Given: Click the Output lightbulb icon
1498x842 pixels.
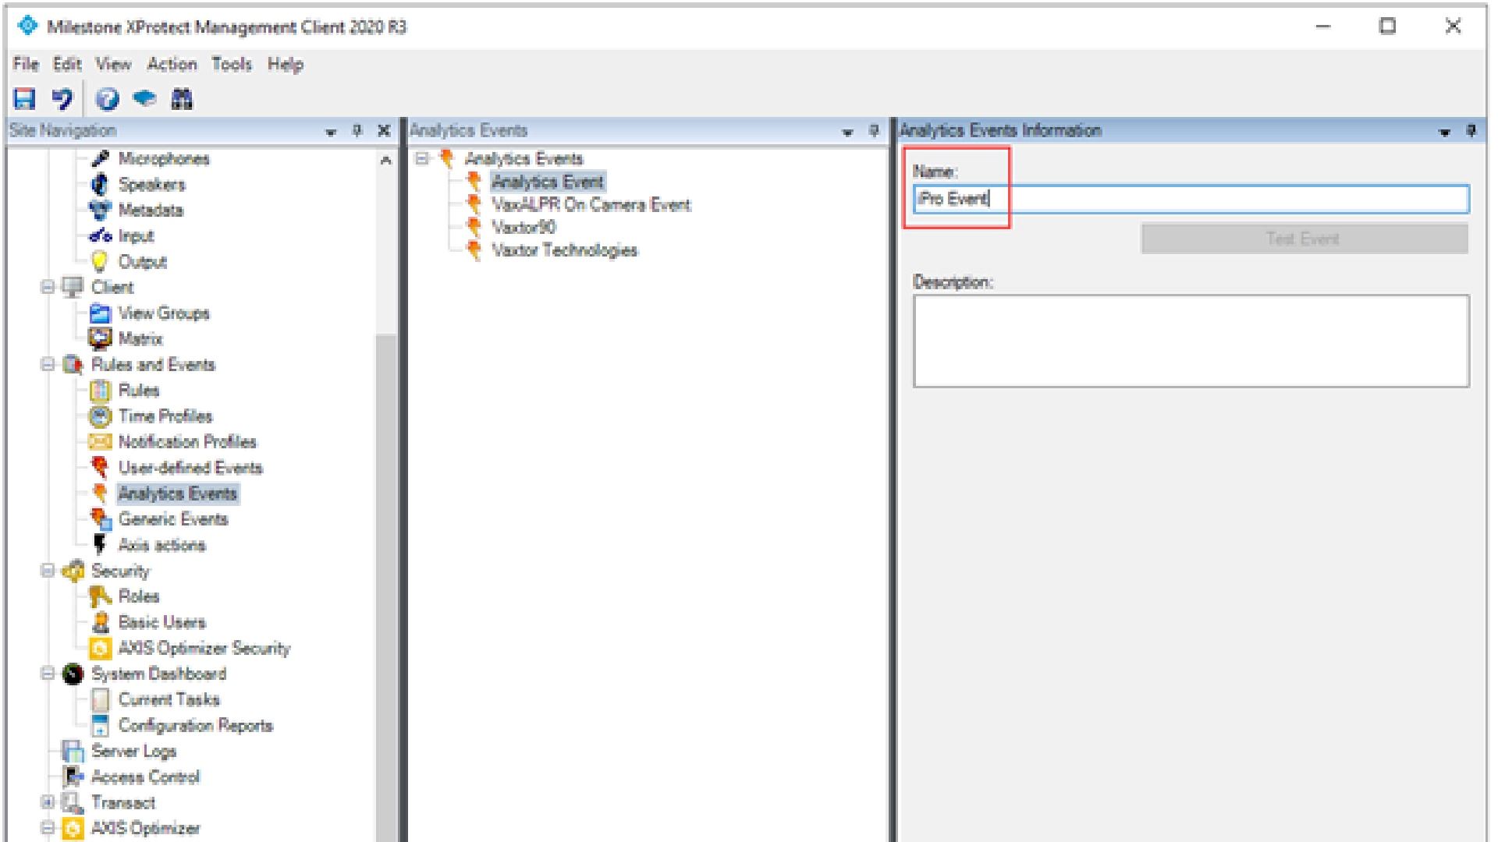Looking at the screenshot, I should click(100, 261).
